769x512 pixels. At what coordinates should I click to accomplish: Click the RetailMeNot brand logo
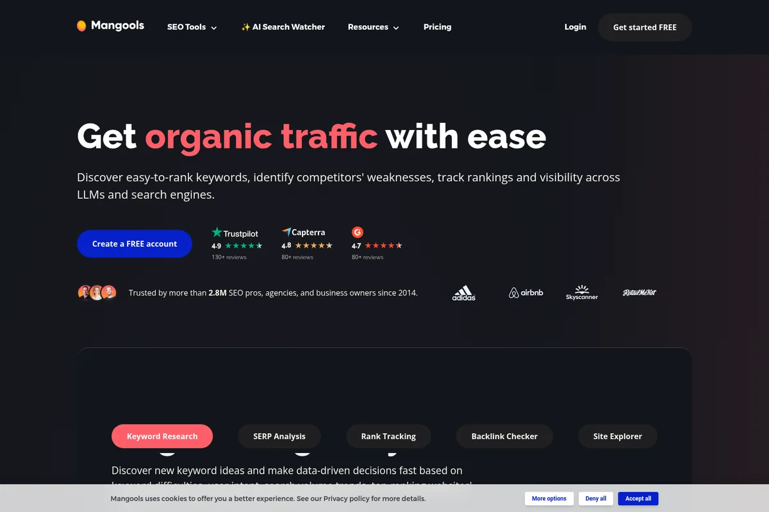click(639, 292)
